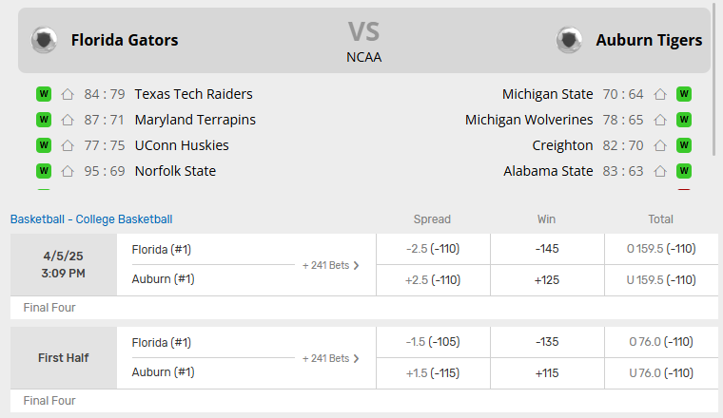Click the win badge beside Michigan Wolverines
723x418 pixels.
click(683, 120)
